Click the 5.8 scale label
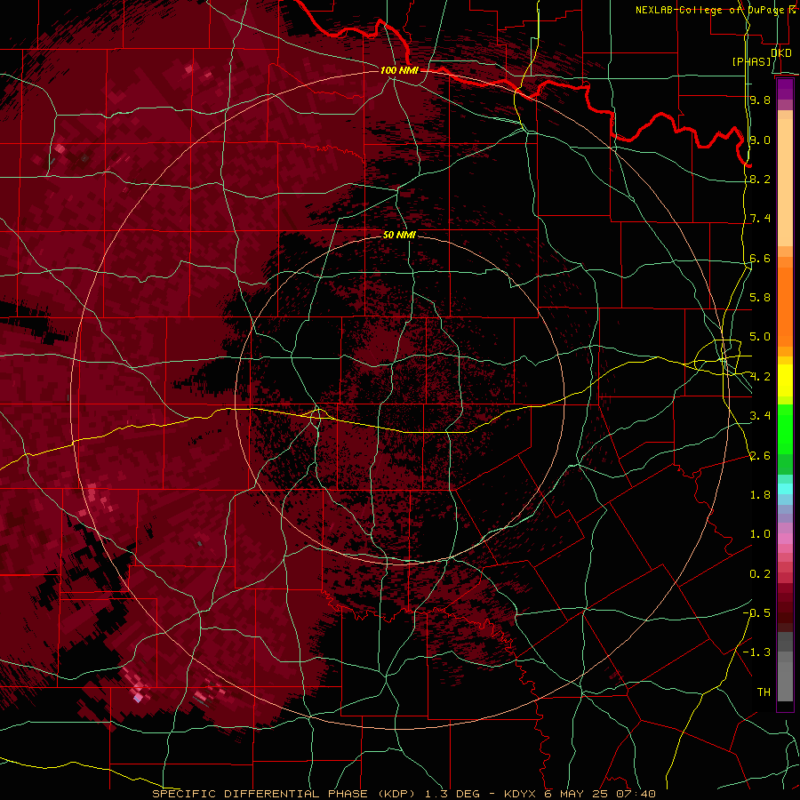800x800 pixels. point(760,298)
